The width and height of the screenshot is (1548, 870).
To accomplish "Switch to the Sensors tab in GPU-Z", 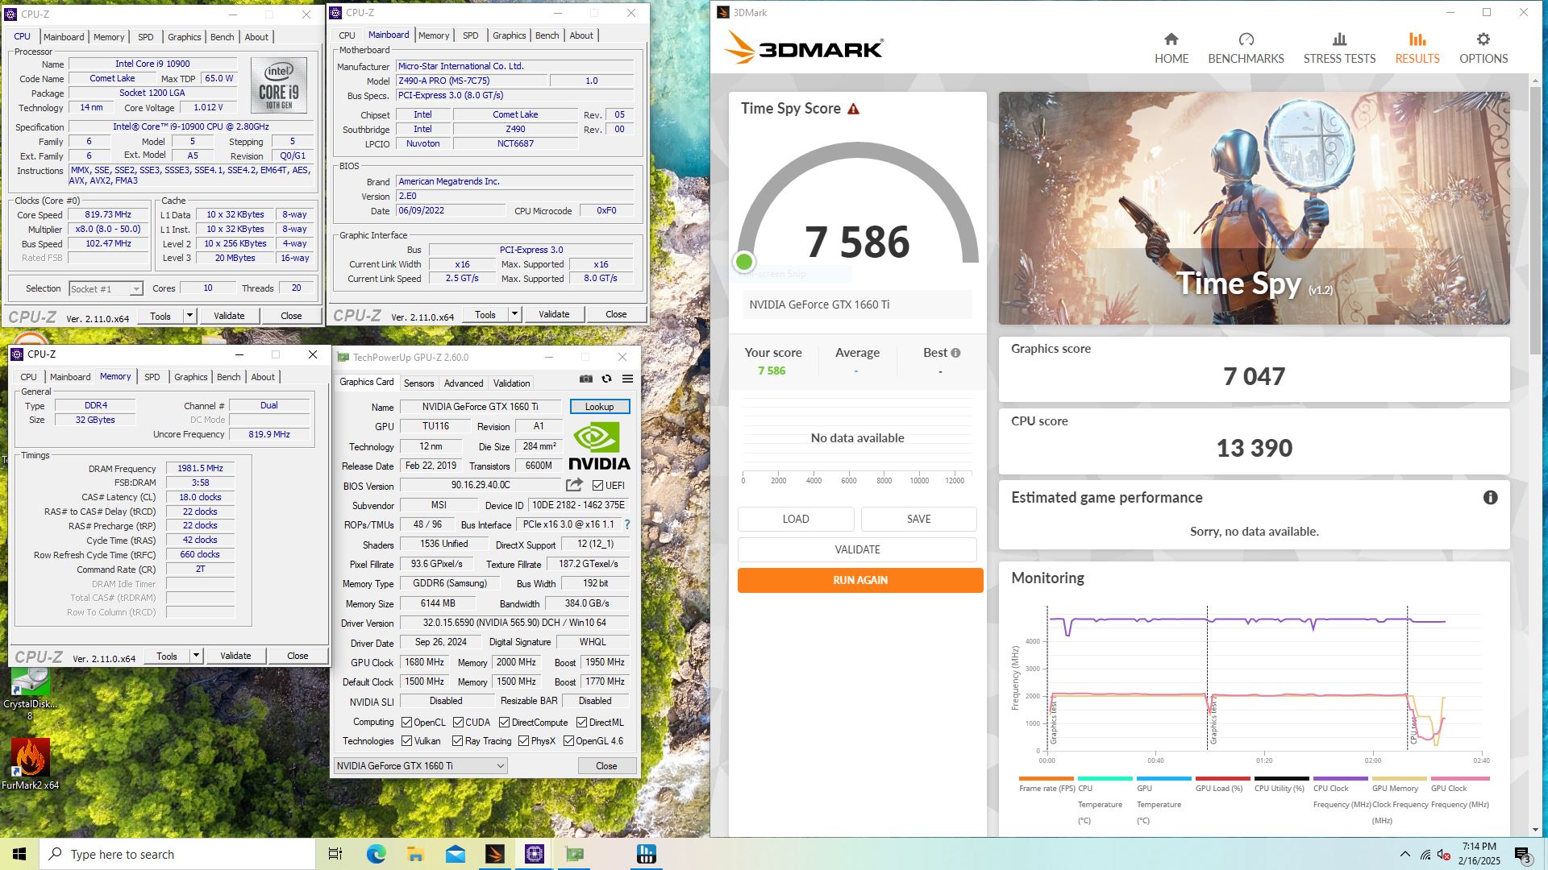I will point(418,383).
